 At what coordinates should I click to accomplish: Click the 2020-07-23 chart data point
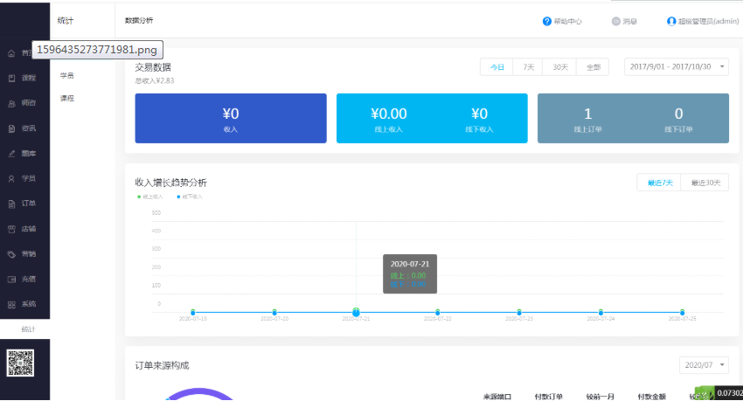tap(519, 312)
